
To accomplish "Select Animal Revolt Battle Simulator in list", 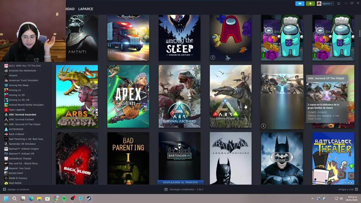I will [26, 105].
